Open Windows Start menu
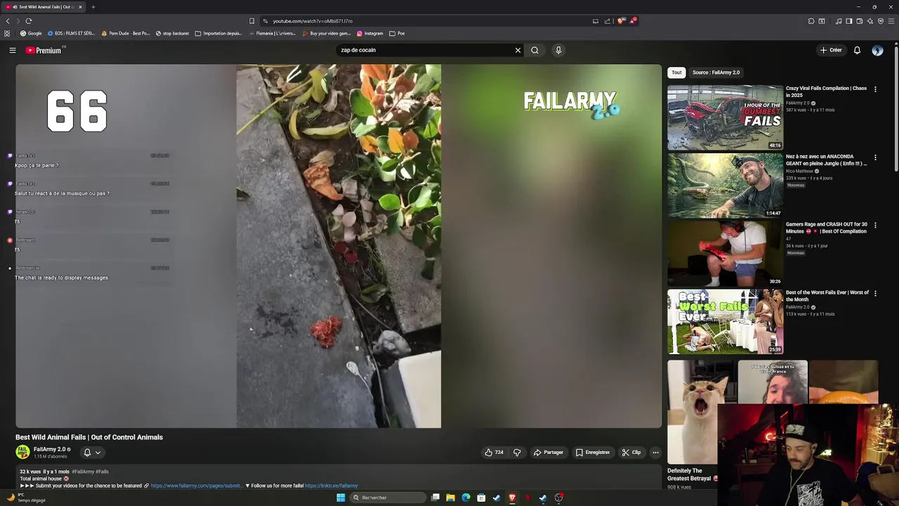 click(341, 498)
